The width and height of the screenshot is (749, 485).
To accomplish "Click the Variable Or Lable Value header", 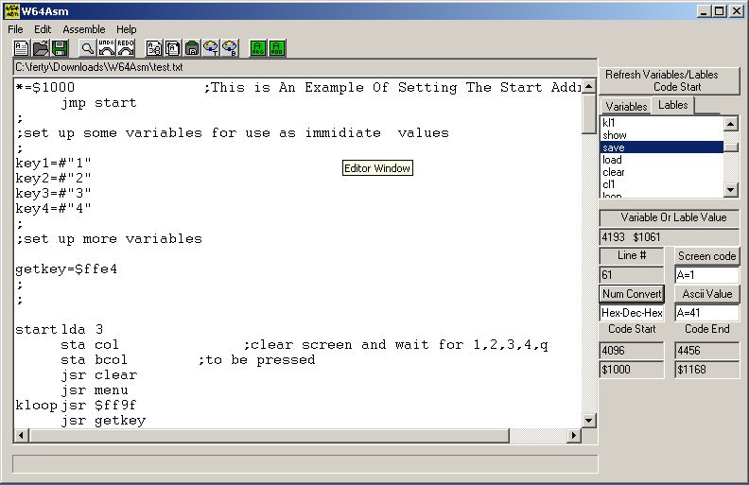I will (670, 217).
